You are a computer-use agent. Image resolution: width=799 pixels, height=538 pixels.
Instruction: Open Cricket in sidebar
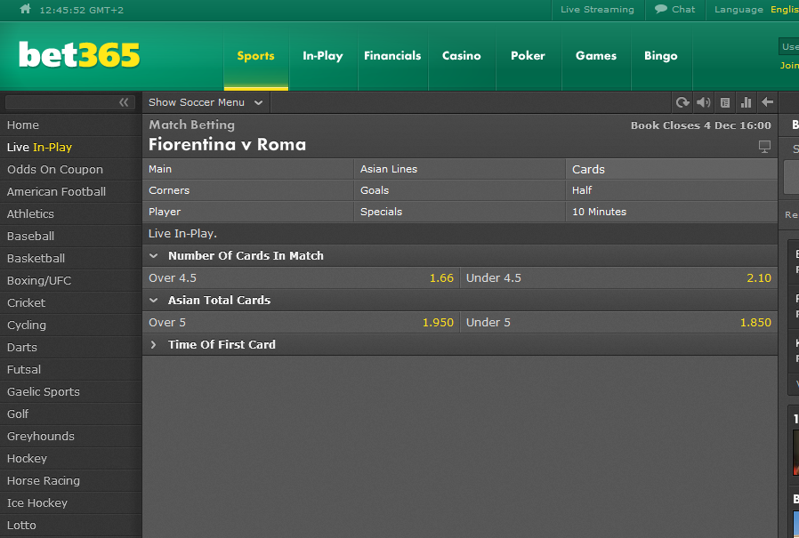coord(71,302)
